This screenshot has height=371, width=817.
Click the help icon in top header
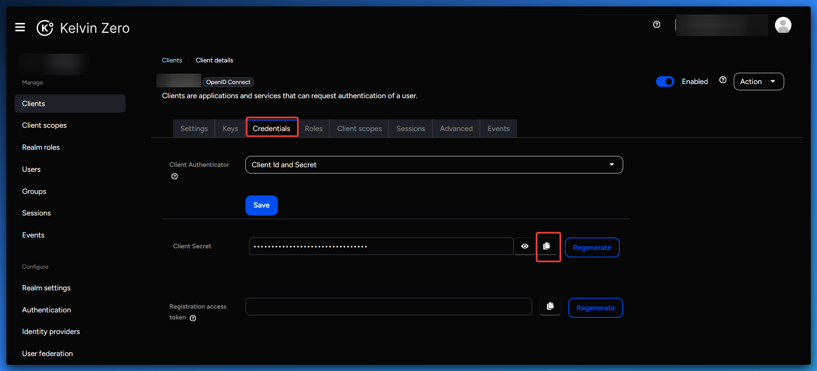click(656, 25)
